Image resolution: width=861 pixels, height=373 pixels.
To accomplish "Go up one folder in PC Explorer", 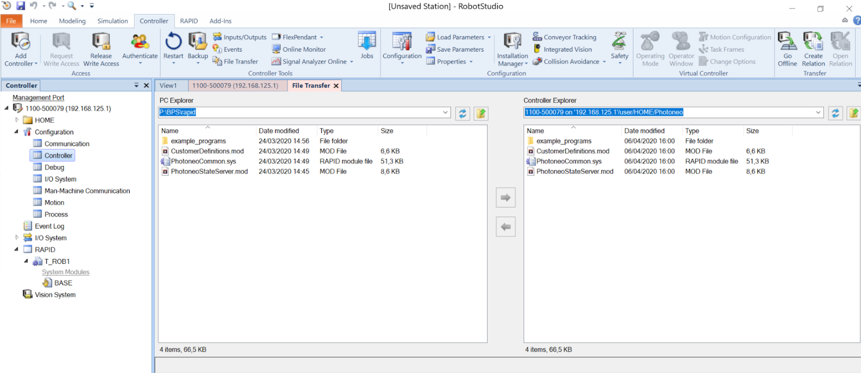I will 481,113.
